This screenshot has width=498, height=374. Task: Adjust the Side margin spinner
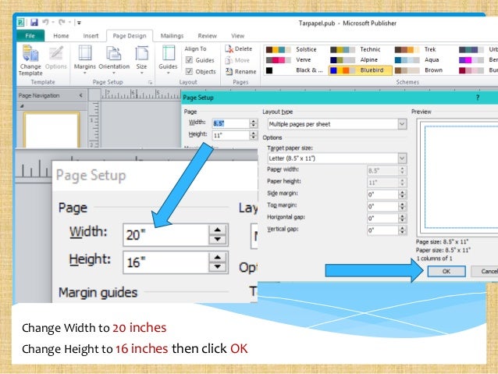pos(402,194)
